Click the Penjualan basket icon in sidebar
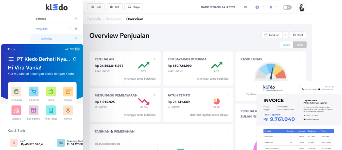The image size is (342, 150). pos(76,29)
